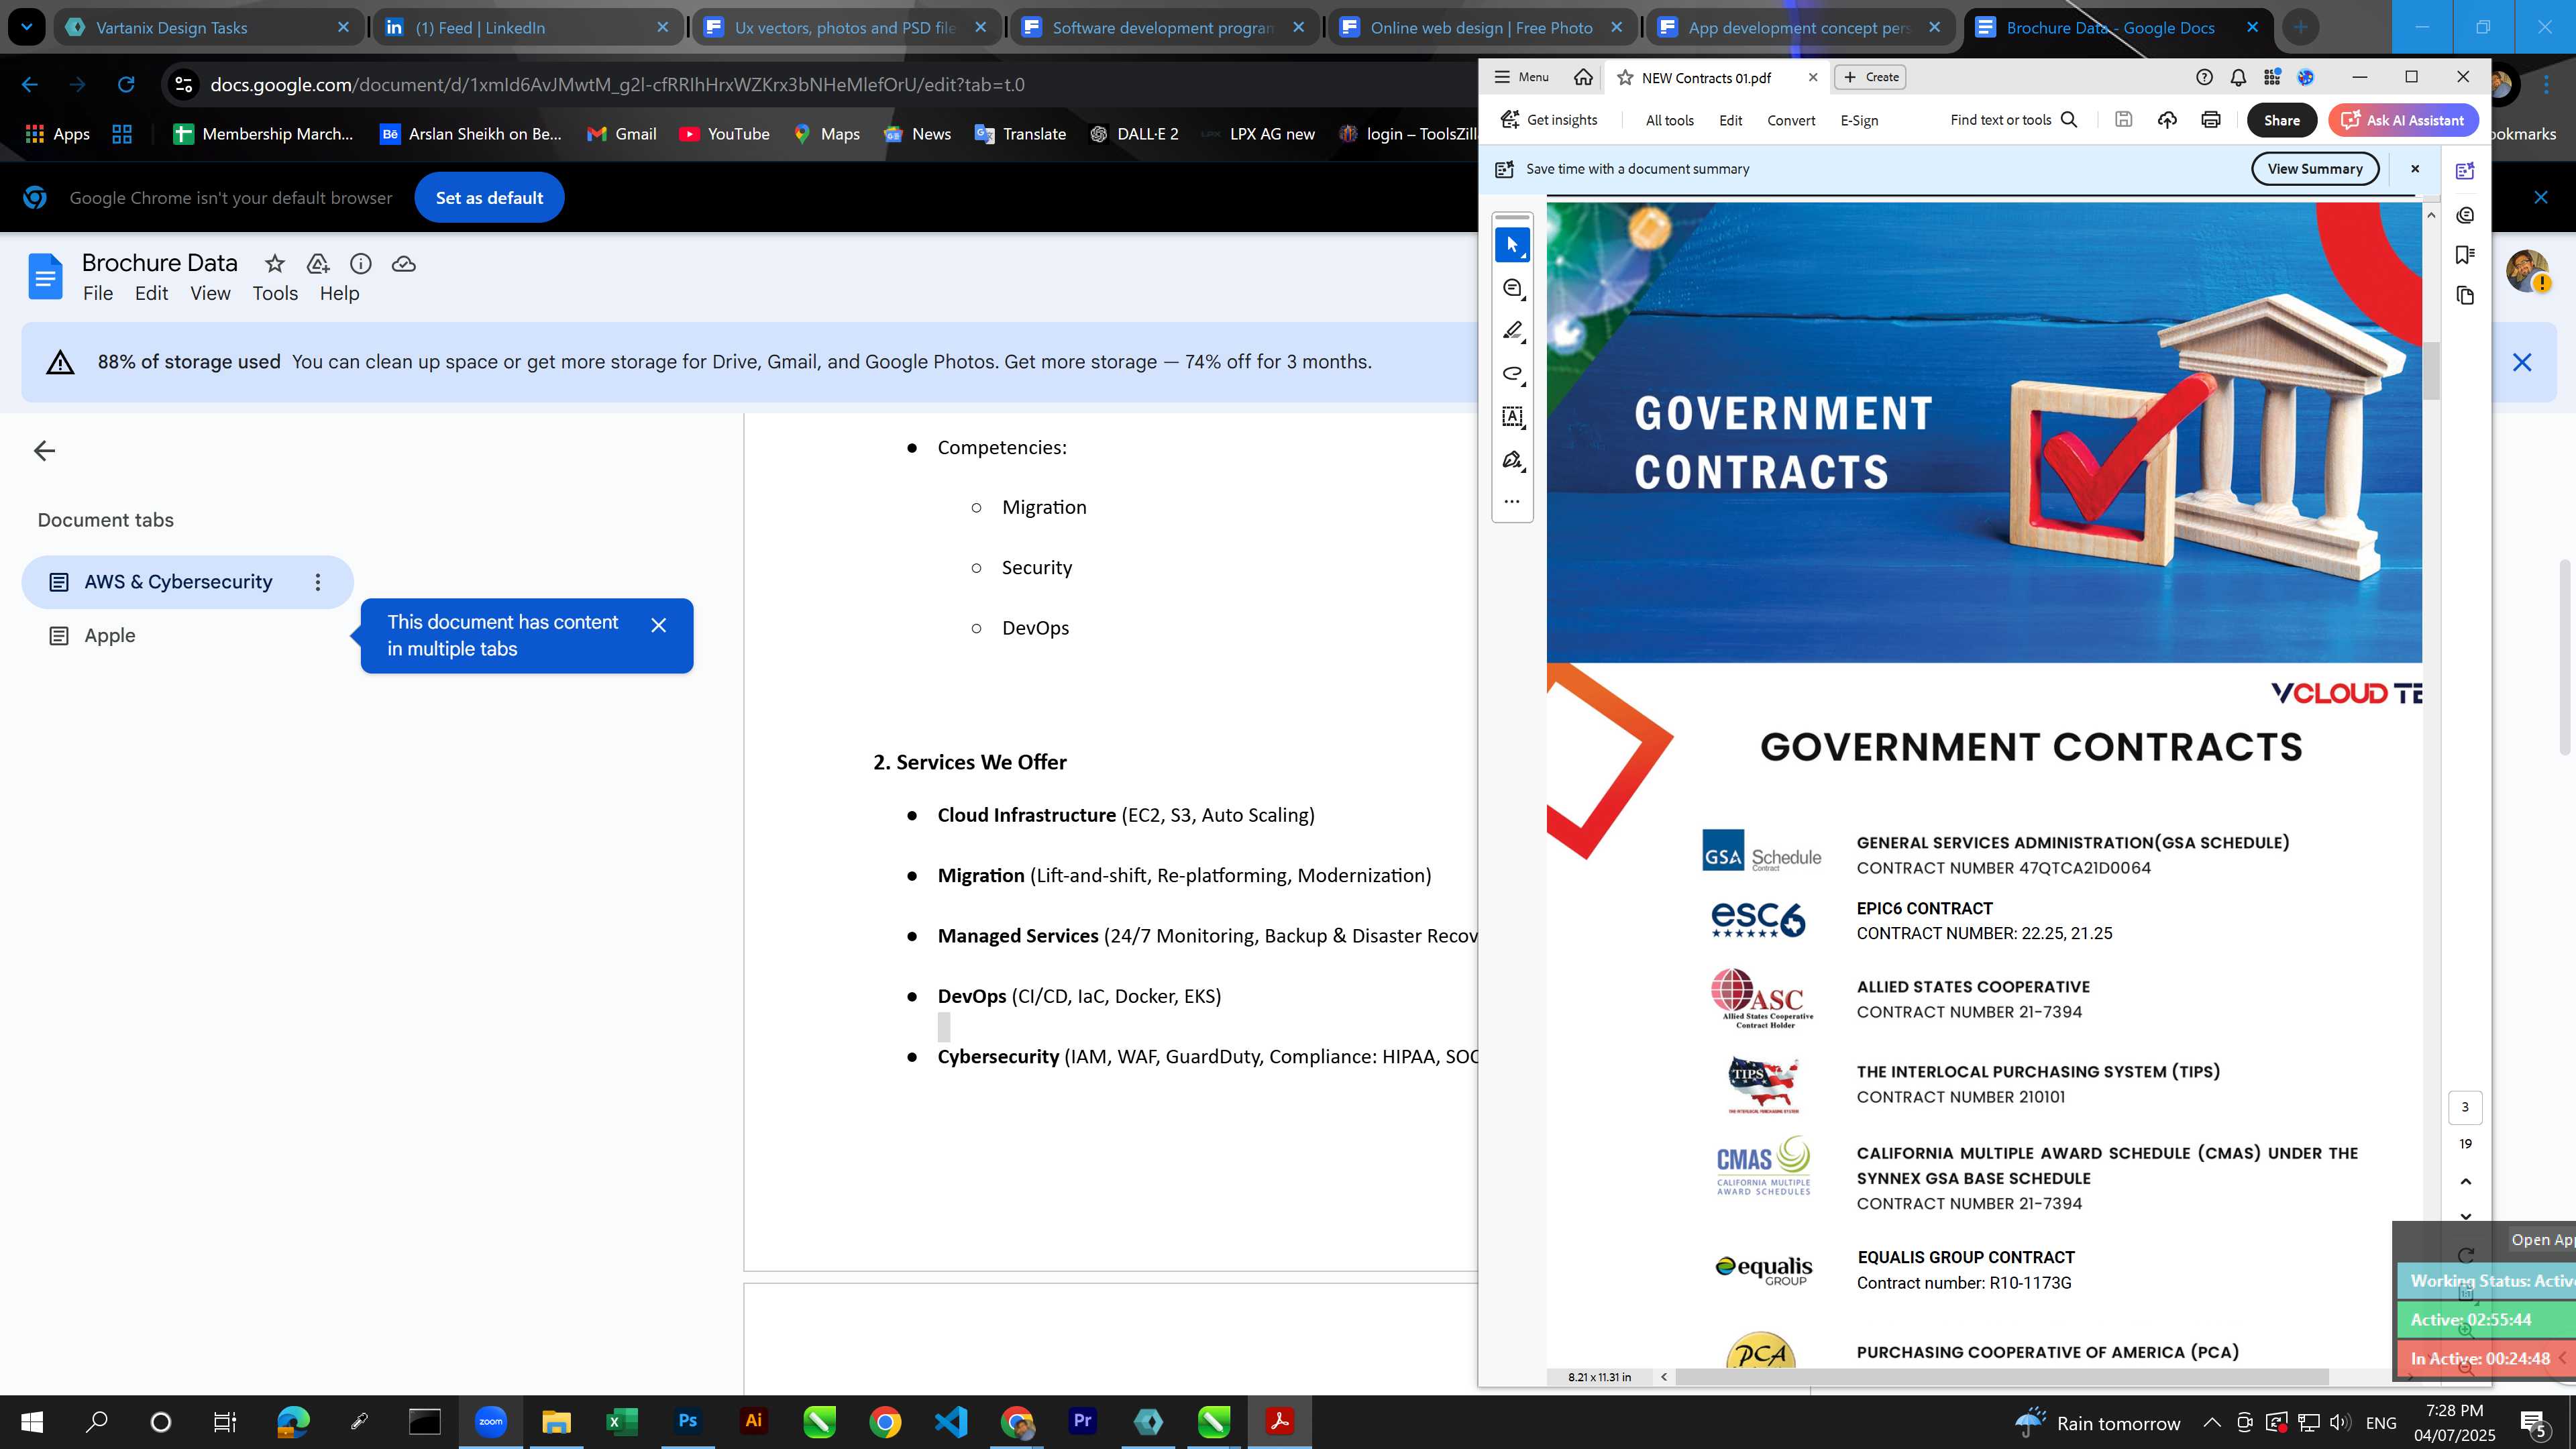
Task: Open Google Docs File menu
Action: click(x=98, y=294)
